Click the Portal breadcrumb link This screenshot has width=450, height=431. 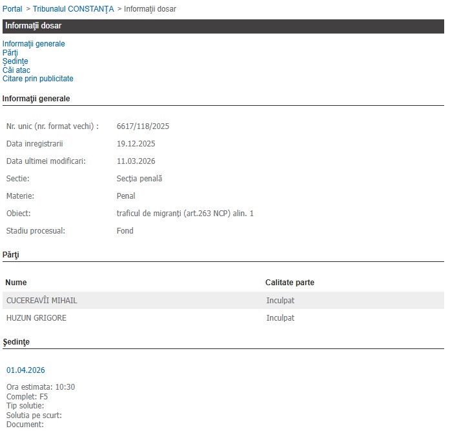point(12,9)
